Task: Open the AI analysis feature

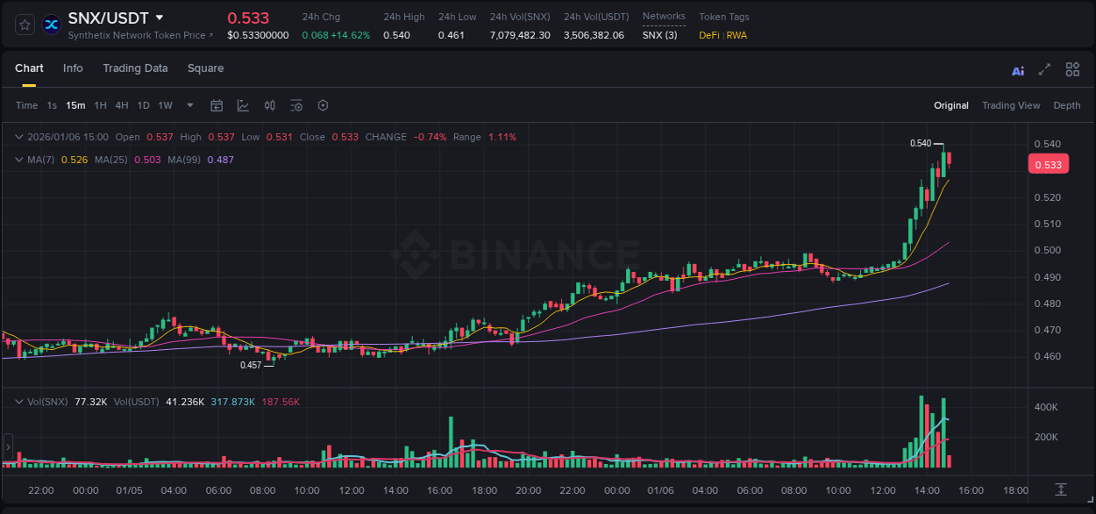Action: [1017, 69]
